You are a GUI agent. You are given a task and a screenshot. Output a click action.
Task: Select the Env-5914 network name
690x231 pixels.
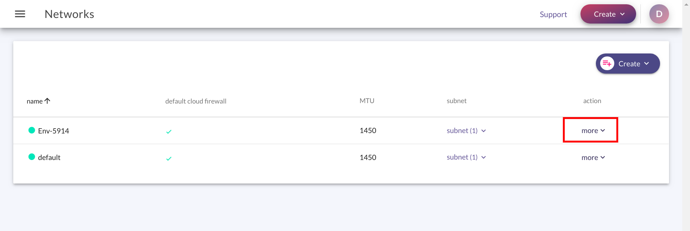pyautogui.click(x=53, y=131)
